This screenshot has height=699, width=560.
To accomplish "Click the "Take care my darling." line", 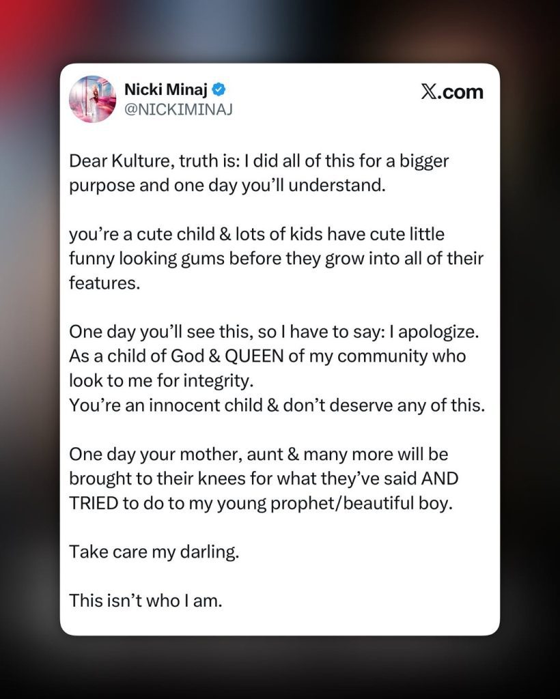I will 154,551.
